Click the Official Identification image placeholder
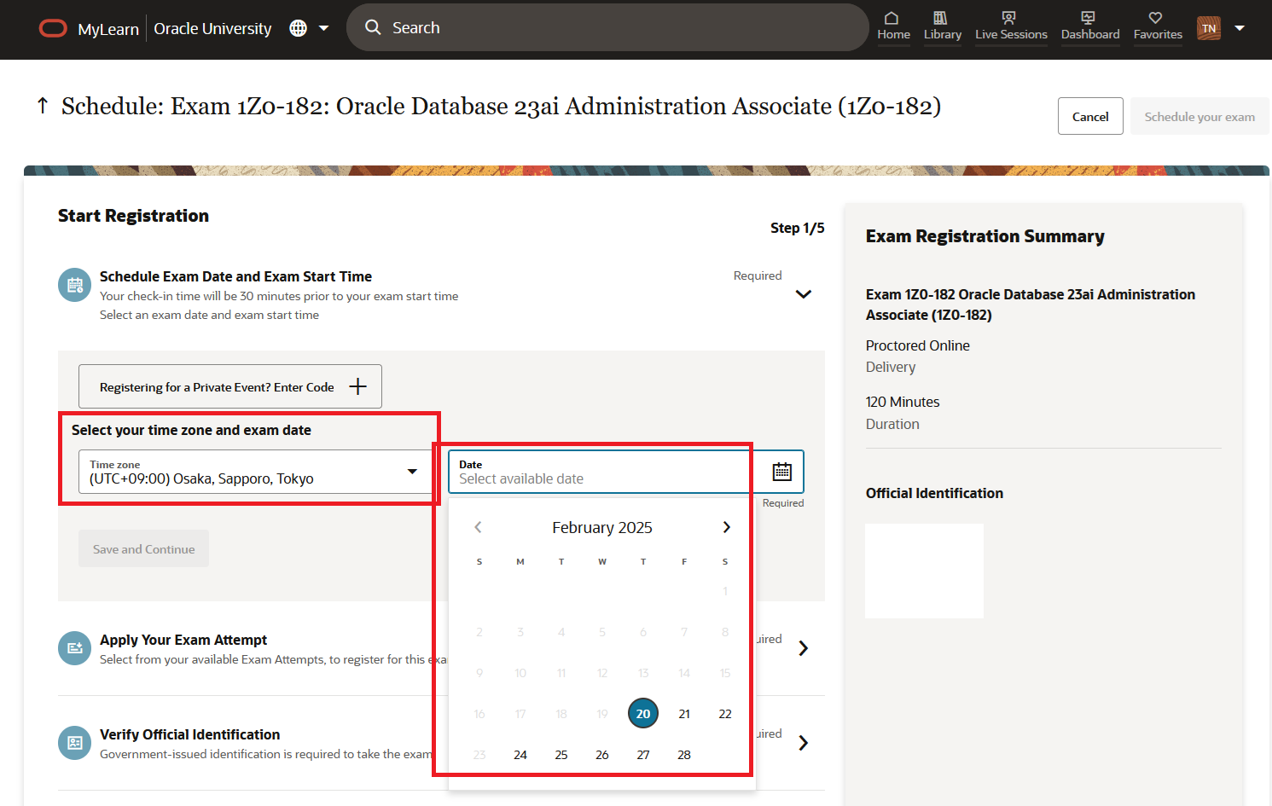 point(924,571)
